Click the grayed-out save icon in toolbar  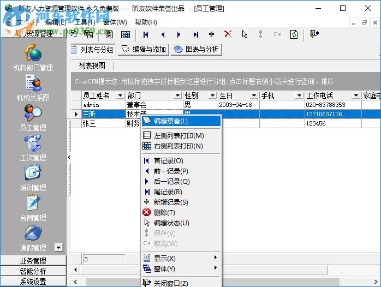point(260,34)
